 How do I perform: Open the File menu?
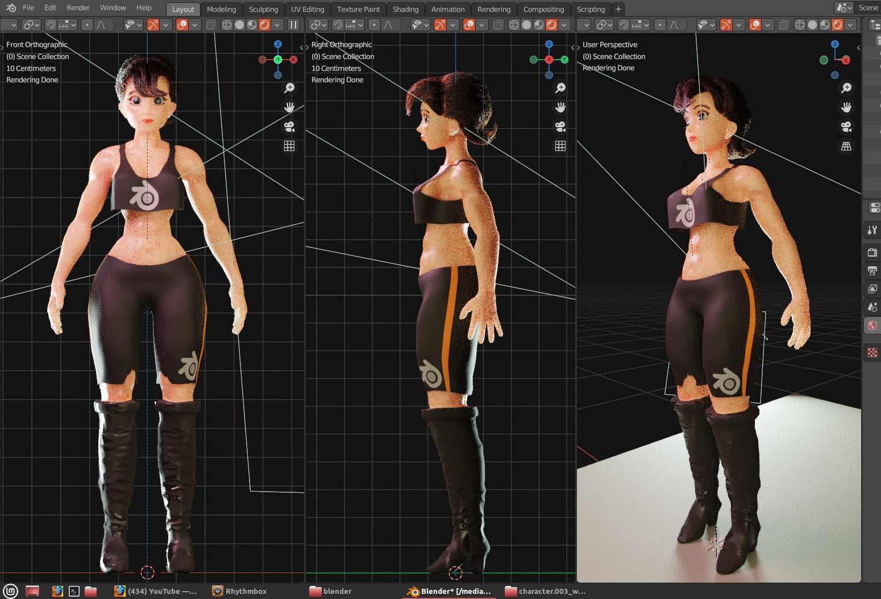(x=28, y=8)
